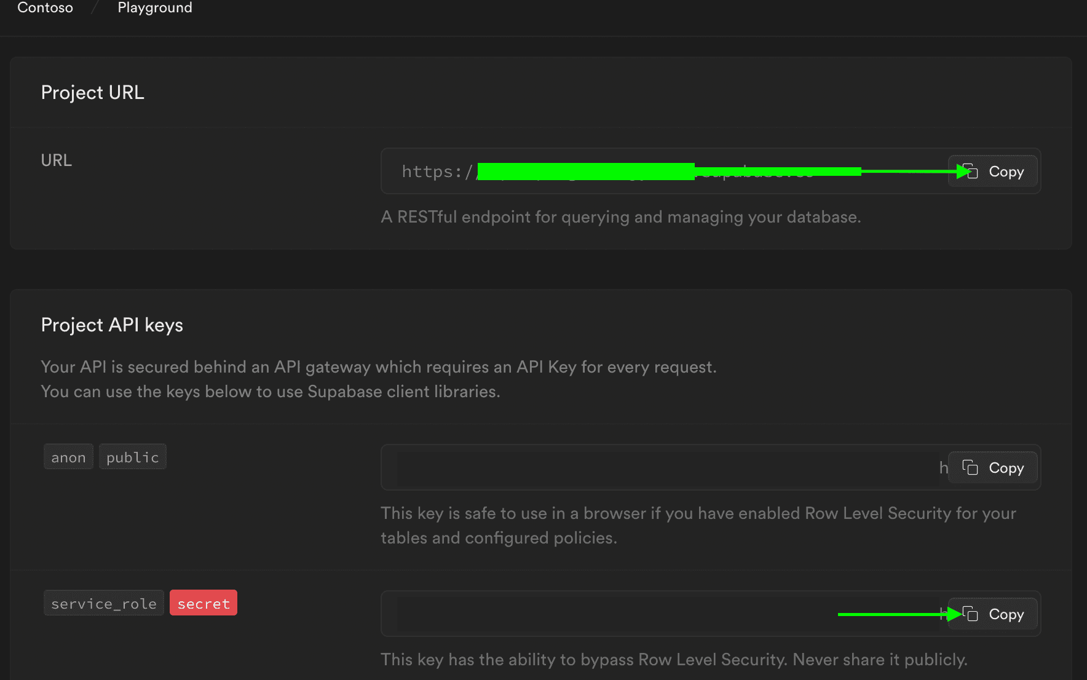
Task: Click the Project URL section heading
Action: tap(93, 93)
